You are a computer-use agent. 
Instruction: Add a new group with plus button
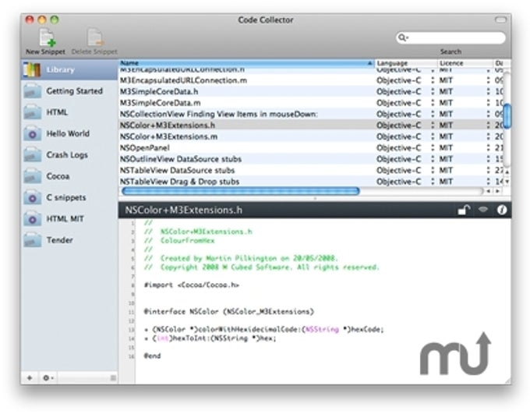(30, 378)
